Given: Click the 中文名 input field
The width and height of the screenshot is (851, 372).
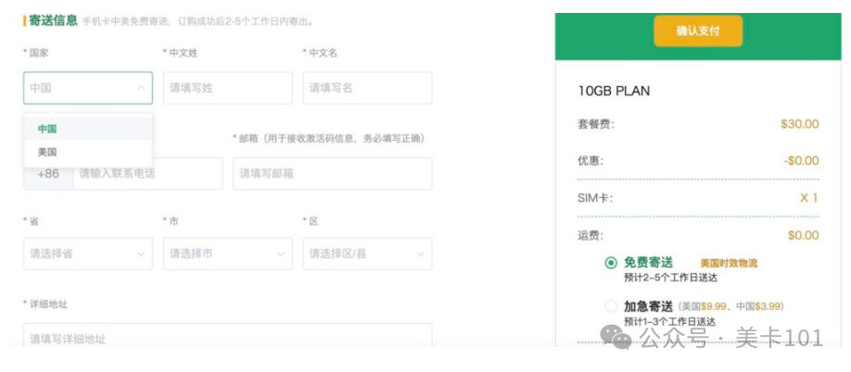Looking at the screenshot, I should [x=367, y=88].
